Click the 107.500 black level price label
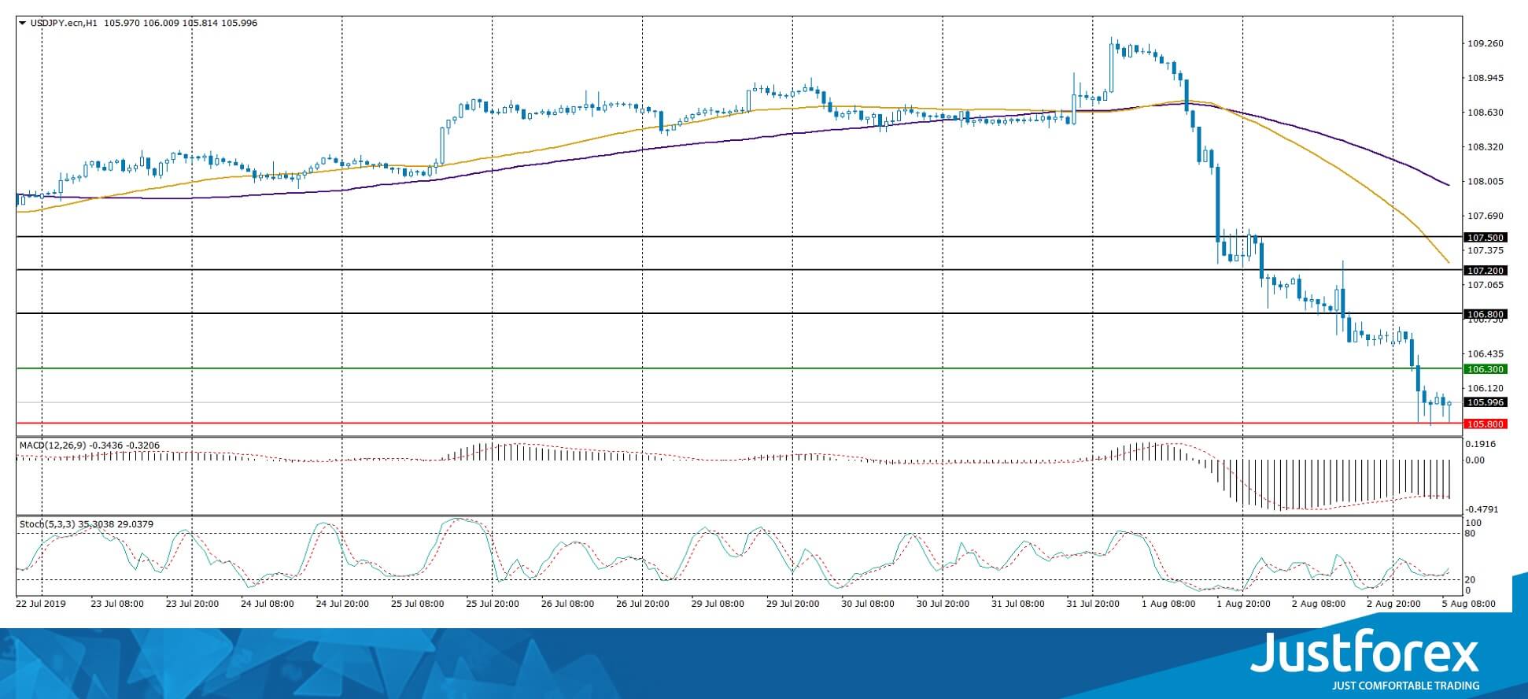 [x=1485, y=237]
